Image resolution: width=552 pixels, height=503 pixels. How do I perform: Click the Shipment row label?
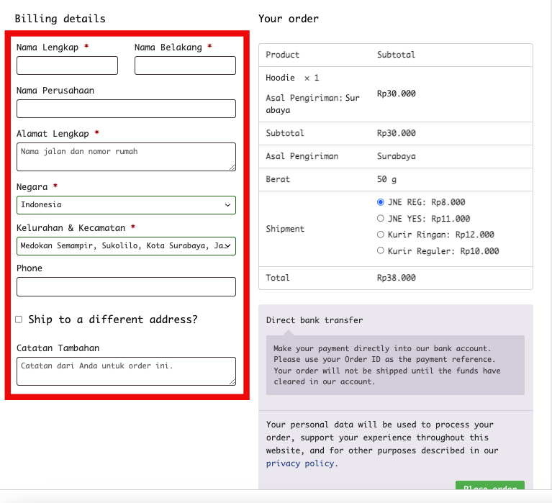click(285, 229)
